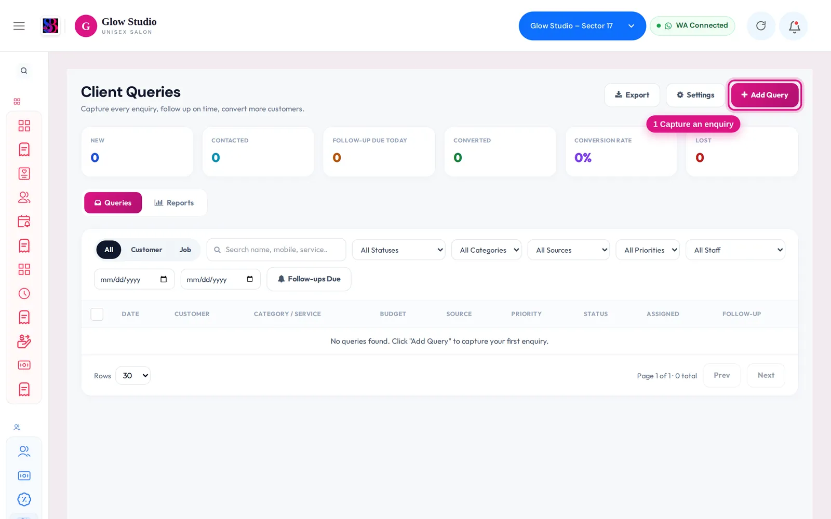This screenshot has width=831, height=519.
Task: Click the Follow-Up Due Today stat card
Action: click(379, 152)
